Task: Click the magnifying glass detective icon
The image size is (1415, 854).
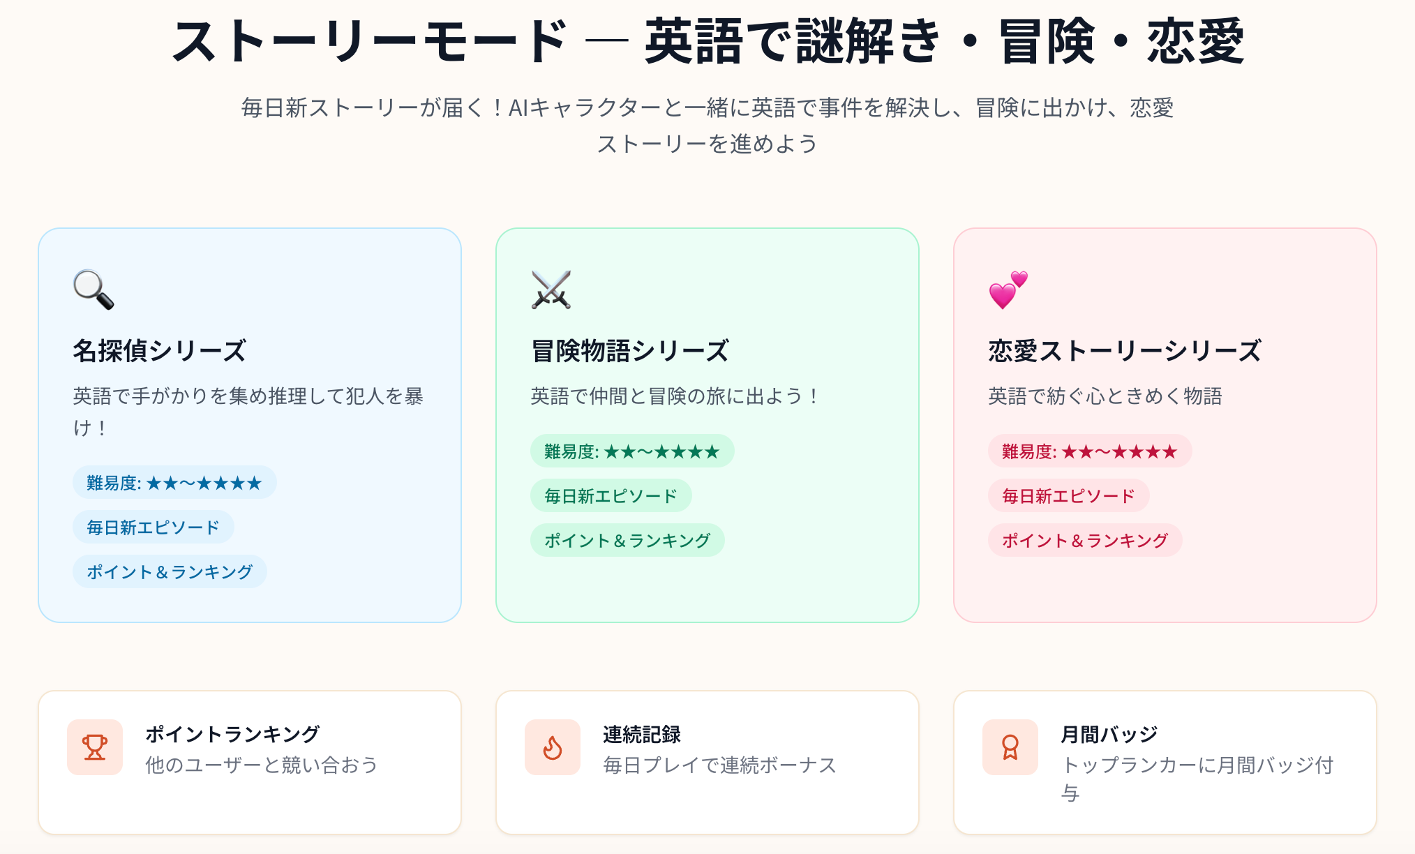Action: 93,290
